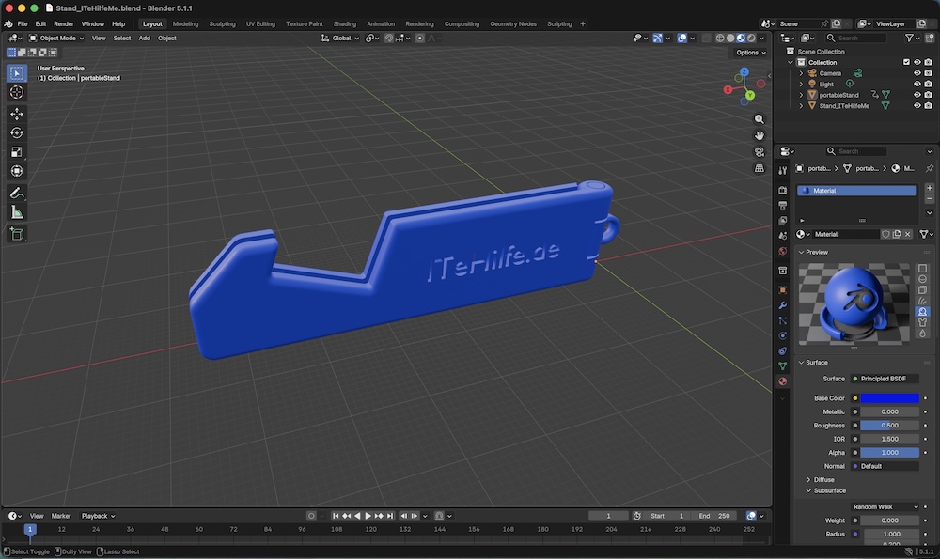Select the Annotate tool
Viewport: 940px width, 559px height.
click(17, 193)
